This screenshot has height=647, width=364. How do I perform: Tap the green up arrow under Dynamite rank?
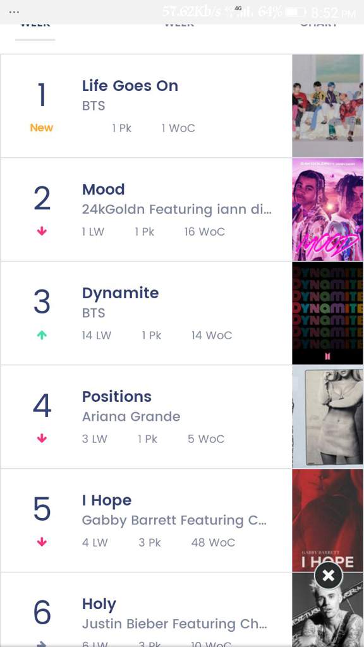[42, 336]
